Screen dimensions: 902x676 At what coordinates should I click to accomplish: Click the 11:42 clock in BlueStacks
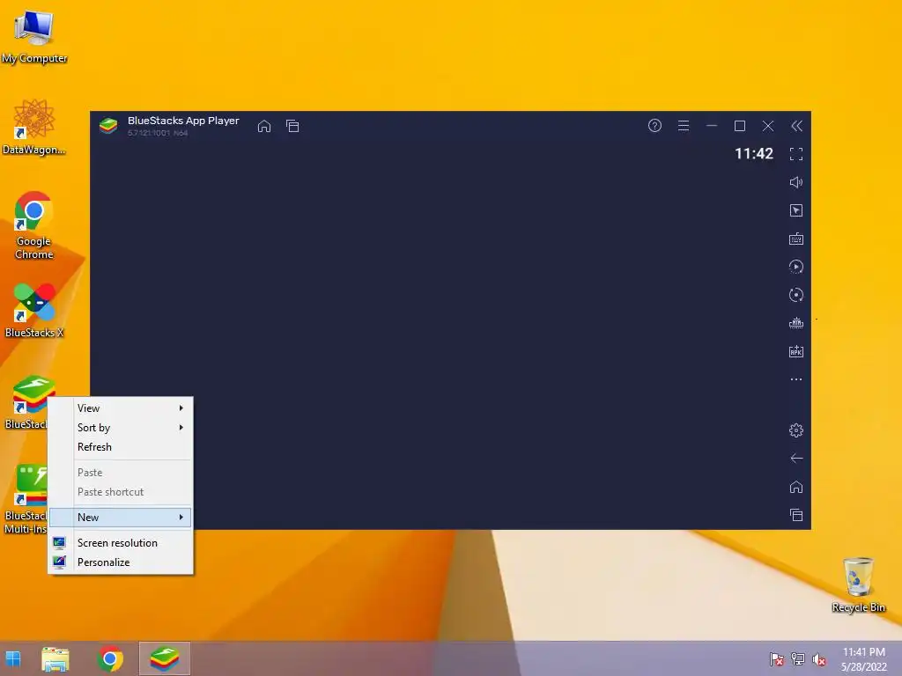754,153
